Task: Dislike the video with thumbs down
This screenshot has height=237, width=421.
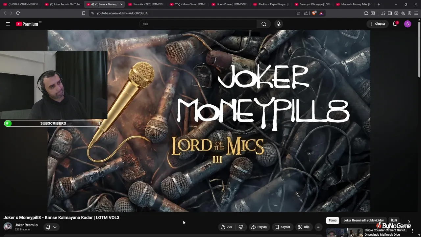Action: pos(241,227)
